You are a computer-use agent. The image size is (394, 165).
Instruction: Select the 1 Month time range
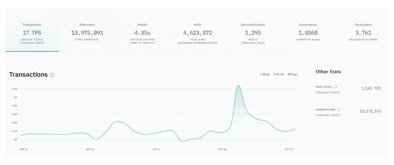[279, 74]
